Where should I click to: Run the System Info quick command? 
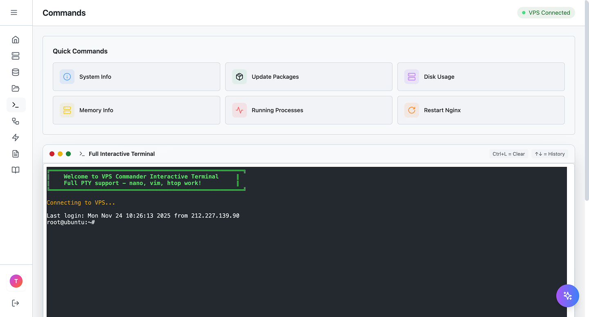[136, 77]
